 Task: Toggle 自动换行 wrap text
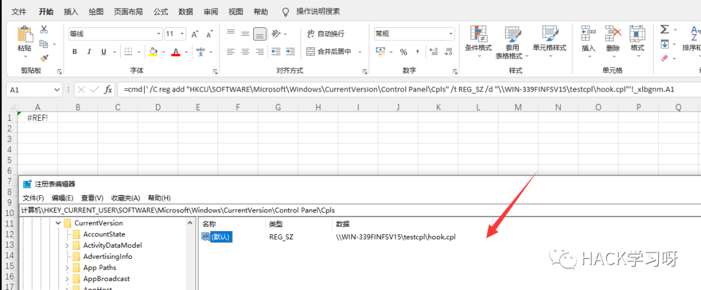(x=326, y=34)
